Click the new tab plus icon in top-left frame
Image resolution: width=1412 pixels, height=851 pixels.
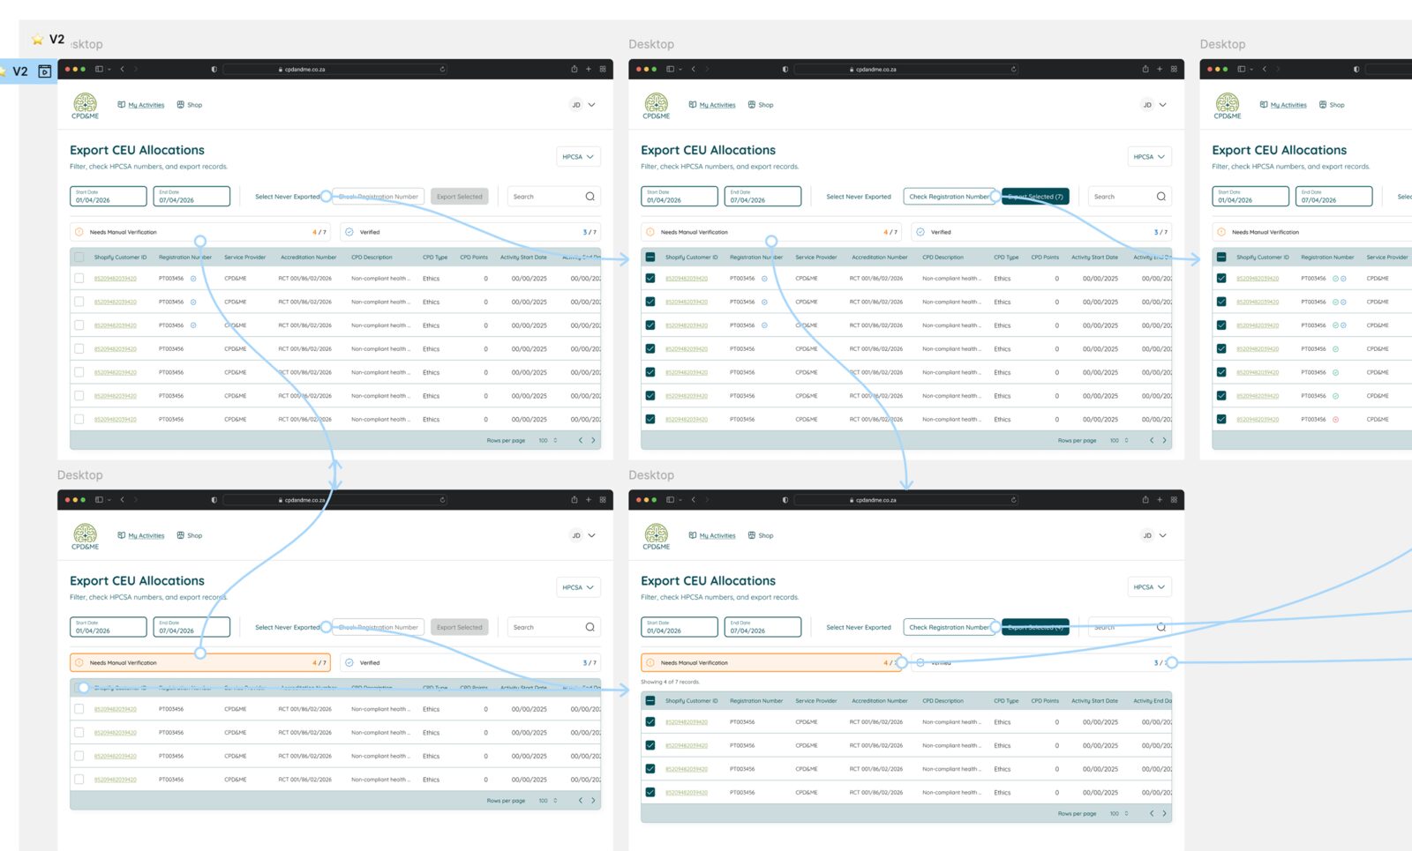tap(589, 69)
